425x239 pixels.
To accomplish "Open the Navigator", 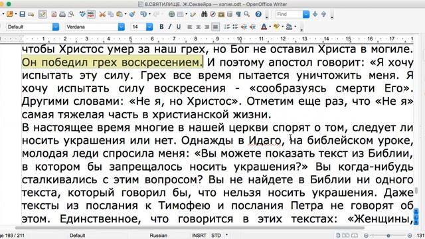I will [212, 14].
